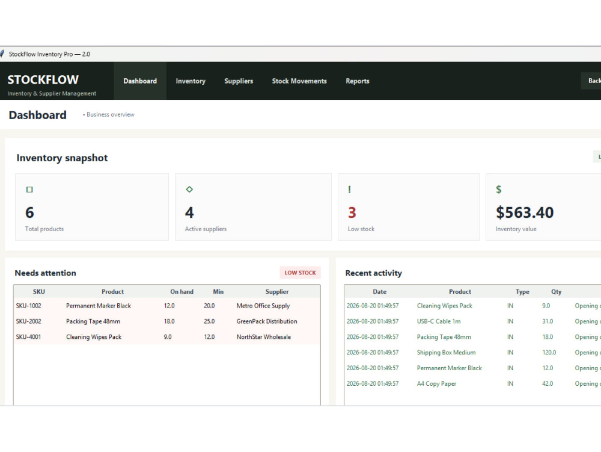601x452 pixels.
Task: Click Min value 20.0 for Permanent Marker
Action: click(x=209, y=306)
